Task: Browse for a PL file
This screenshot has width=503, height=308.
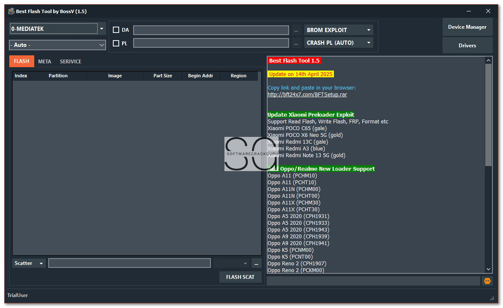Action: (296, 43)
